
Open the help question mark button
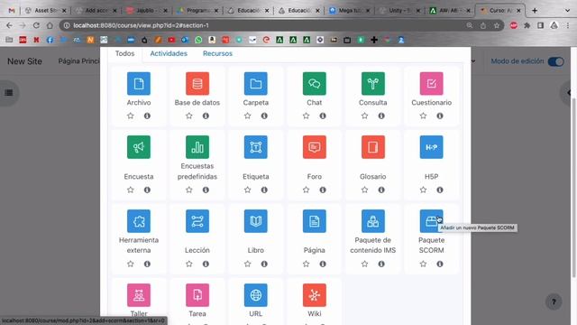554,302
